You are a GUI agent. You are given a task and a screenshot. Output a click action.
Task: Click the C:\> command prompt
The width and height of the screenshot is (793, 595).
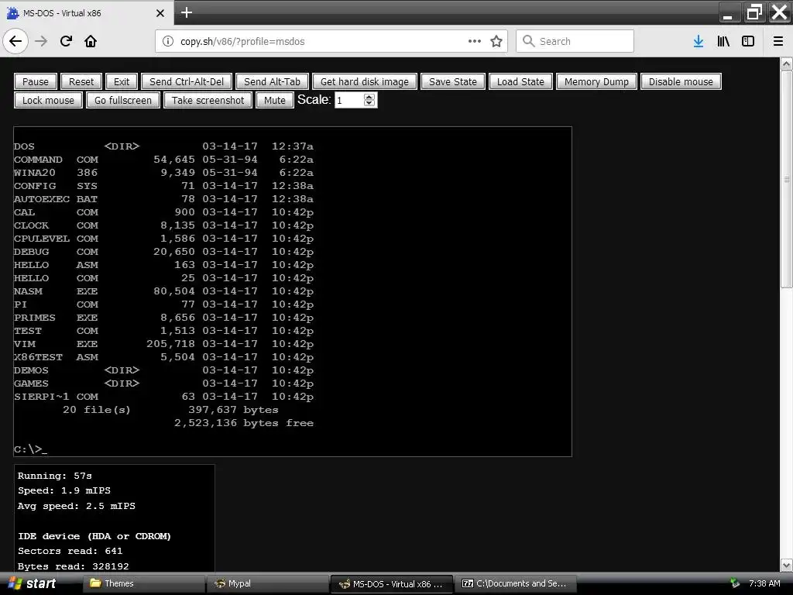30,449
